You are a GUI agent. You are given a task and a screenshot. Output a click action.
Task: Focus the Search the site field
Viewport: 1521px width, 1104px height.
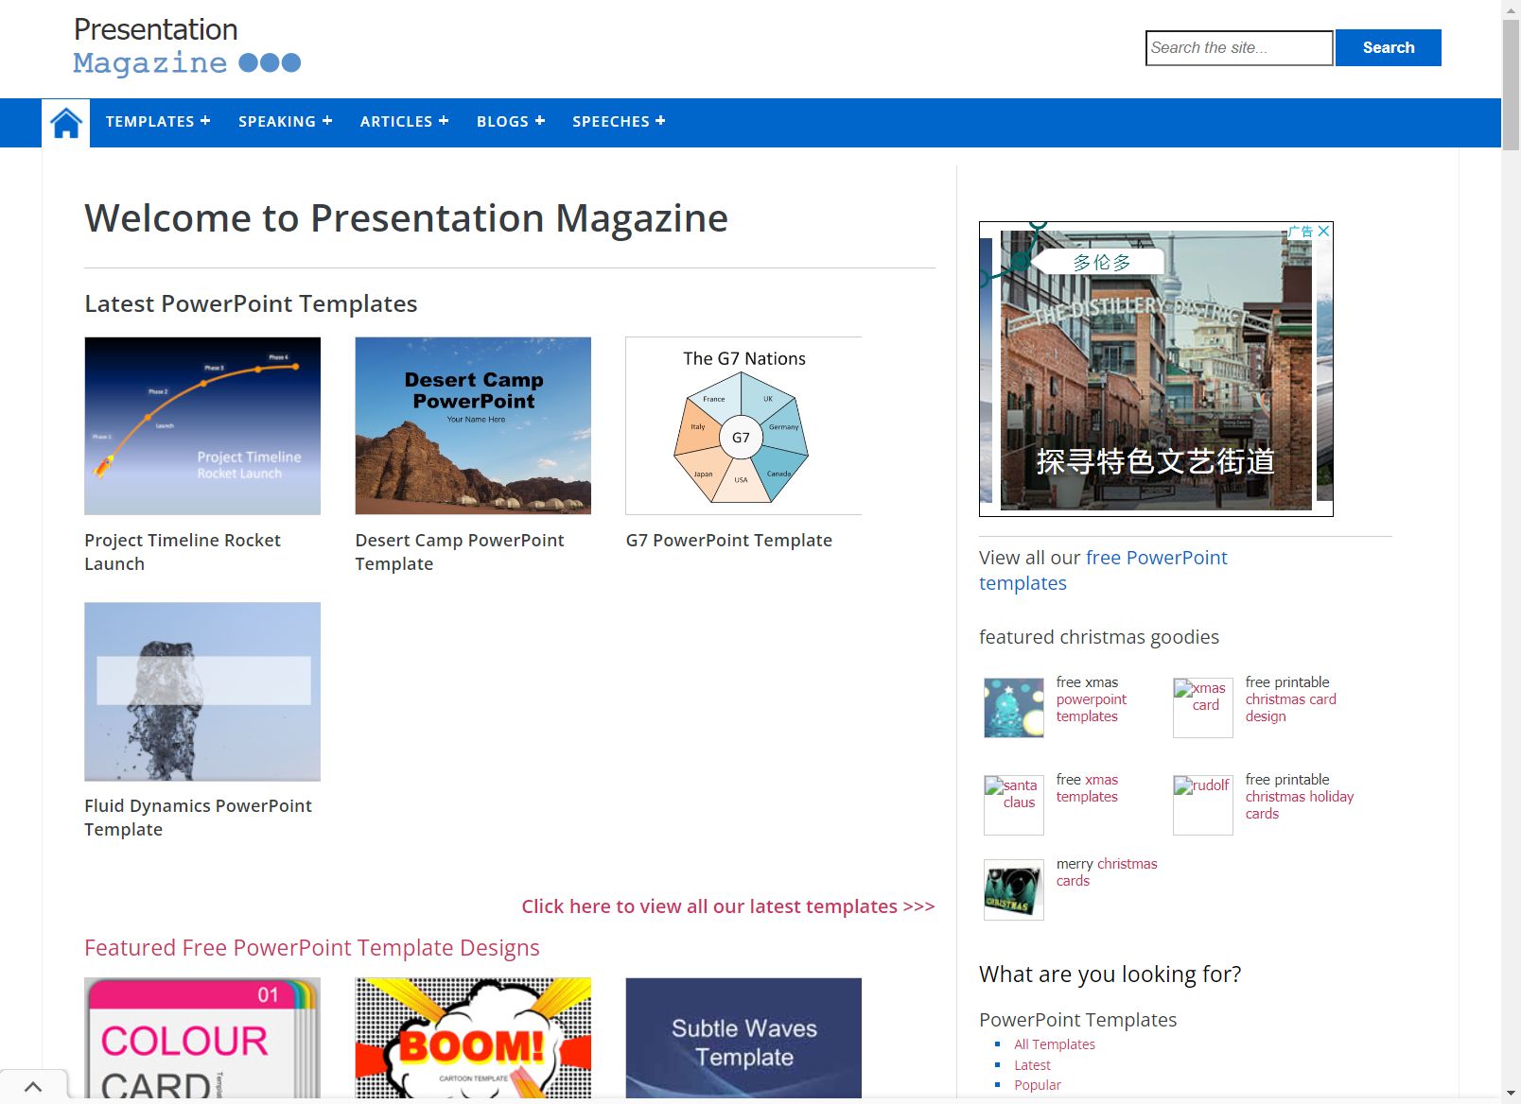click(x=1239, y=47)
